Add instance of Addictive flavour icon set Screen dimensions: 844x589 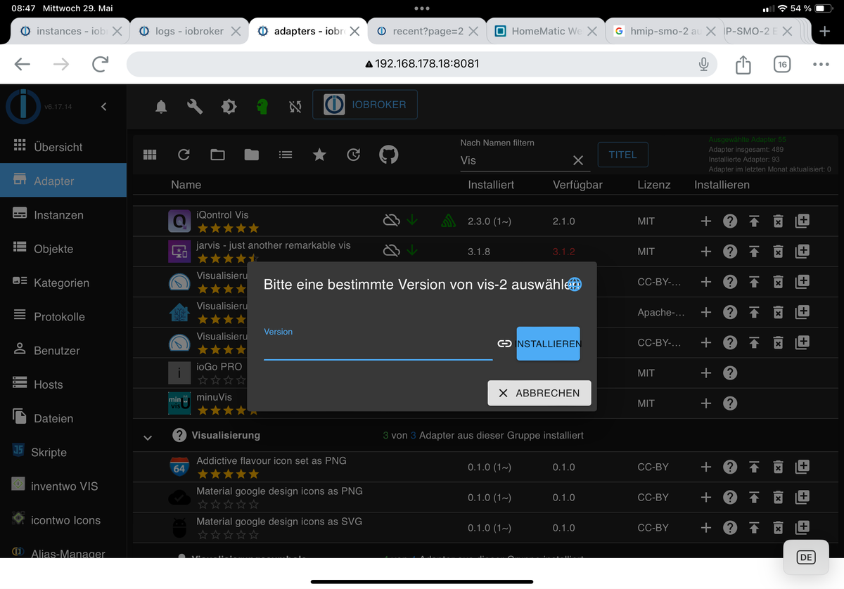pyautogui.click(x=706, y=467)
